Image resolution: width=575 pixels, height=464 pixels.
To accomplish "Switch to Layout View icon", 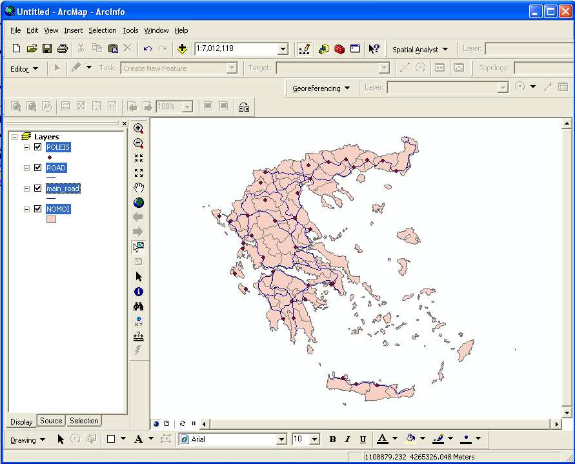I will pyautogui.click(x=166, y=423).
